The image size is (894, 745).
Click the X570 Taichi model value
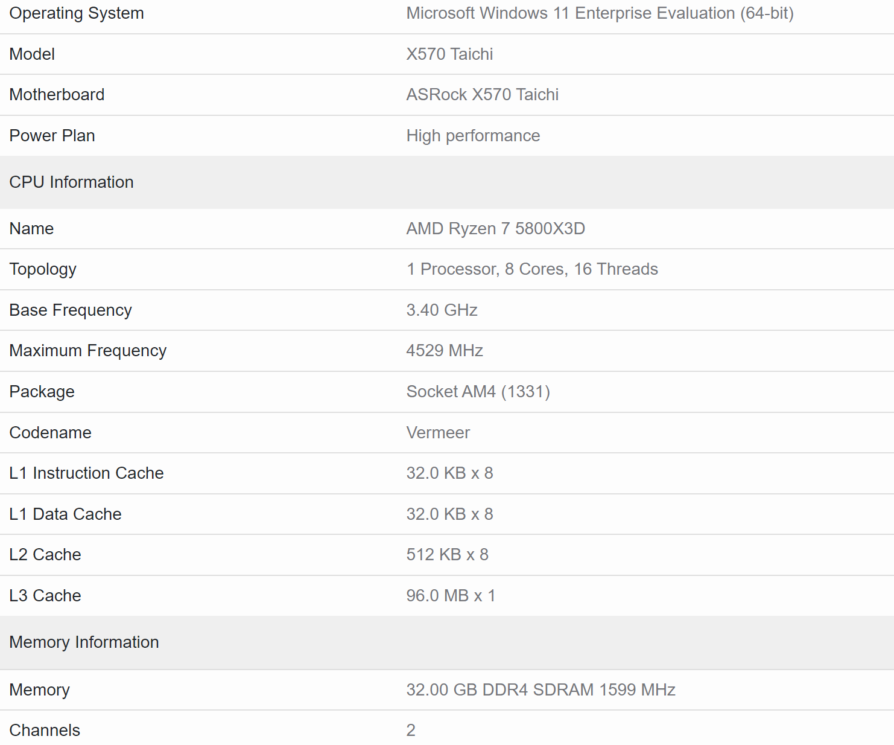pyautogui.click(x=449, y=54)
